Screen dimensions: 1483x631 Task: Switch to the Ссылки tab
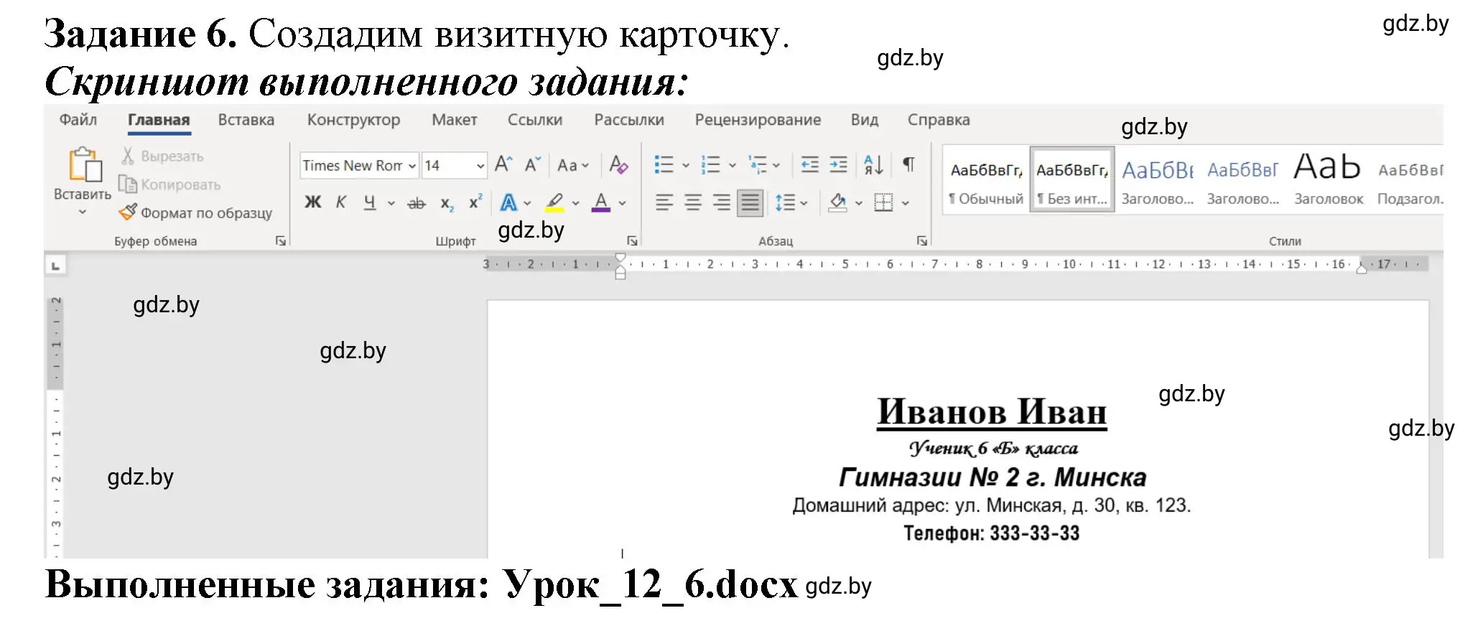pos(535,120)
